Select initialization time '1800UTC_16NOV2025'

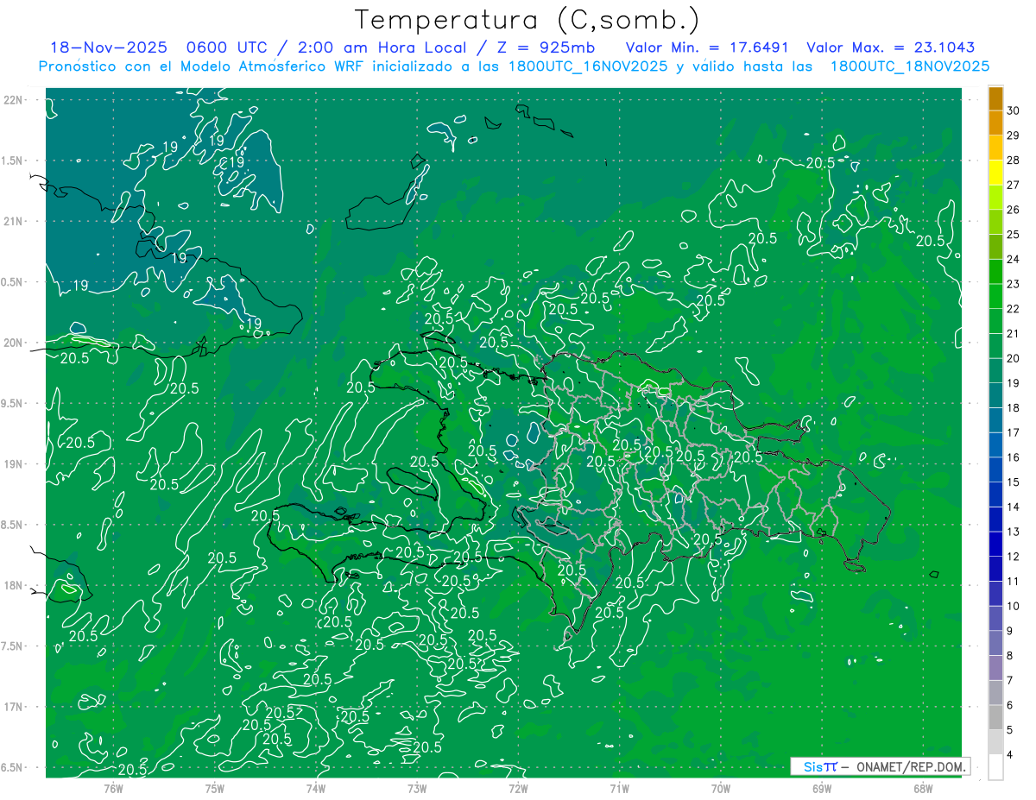[x=587, y=66]
